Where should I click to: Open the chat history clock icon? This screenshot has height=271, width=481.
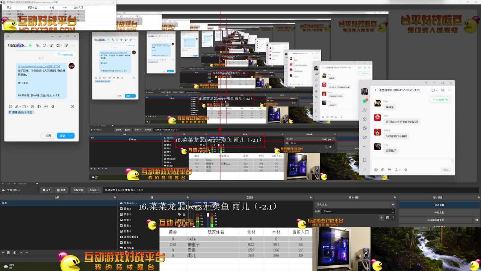(72, 107)
